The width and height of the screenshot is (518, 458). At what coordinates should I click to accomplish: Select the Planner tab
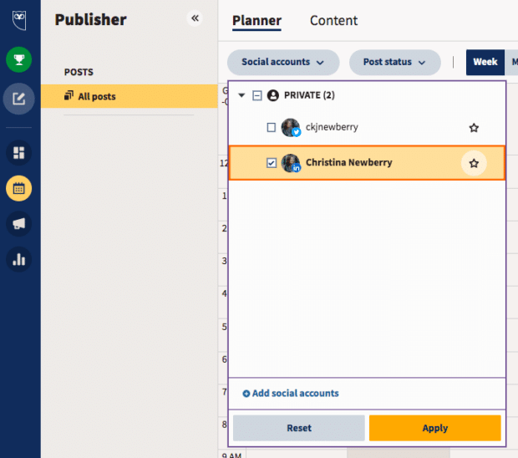(256, 21)
